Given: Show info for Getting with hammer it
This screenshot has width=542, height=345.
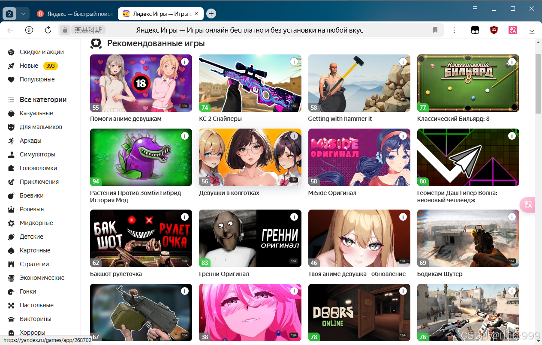Looking at the screenshot, I should 403,62.
